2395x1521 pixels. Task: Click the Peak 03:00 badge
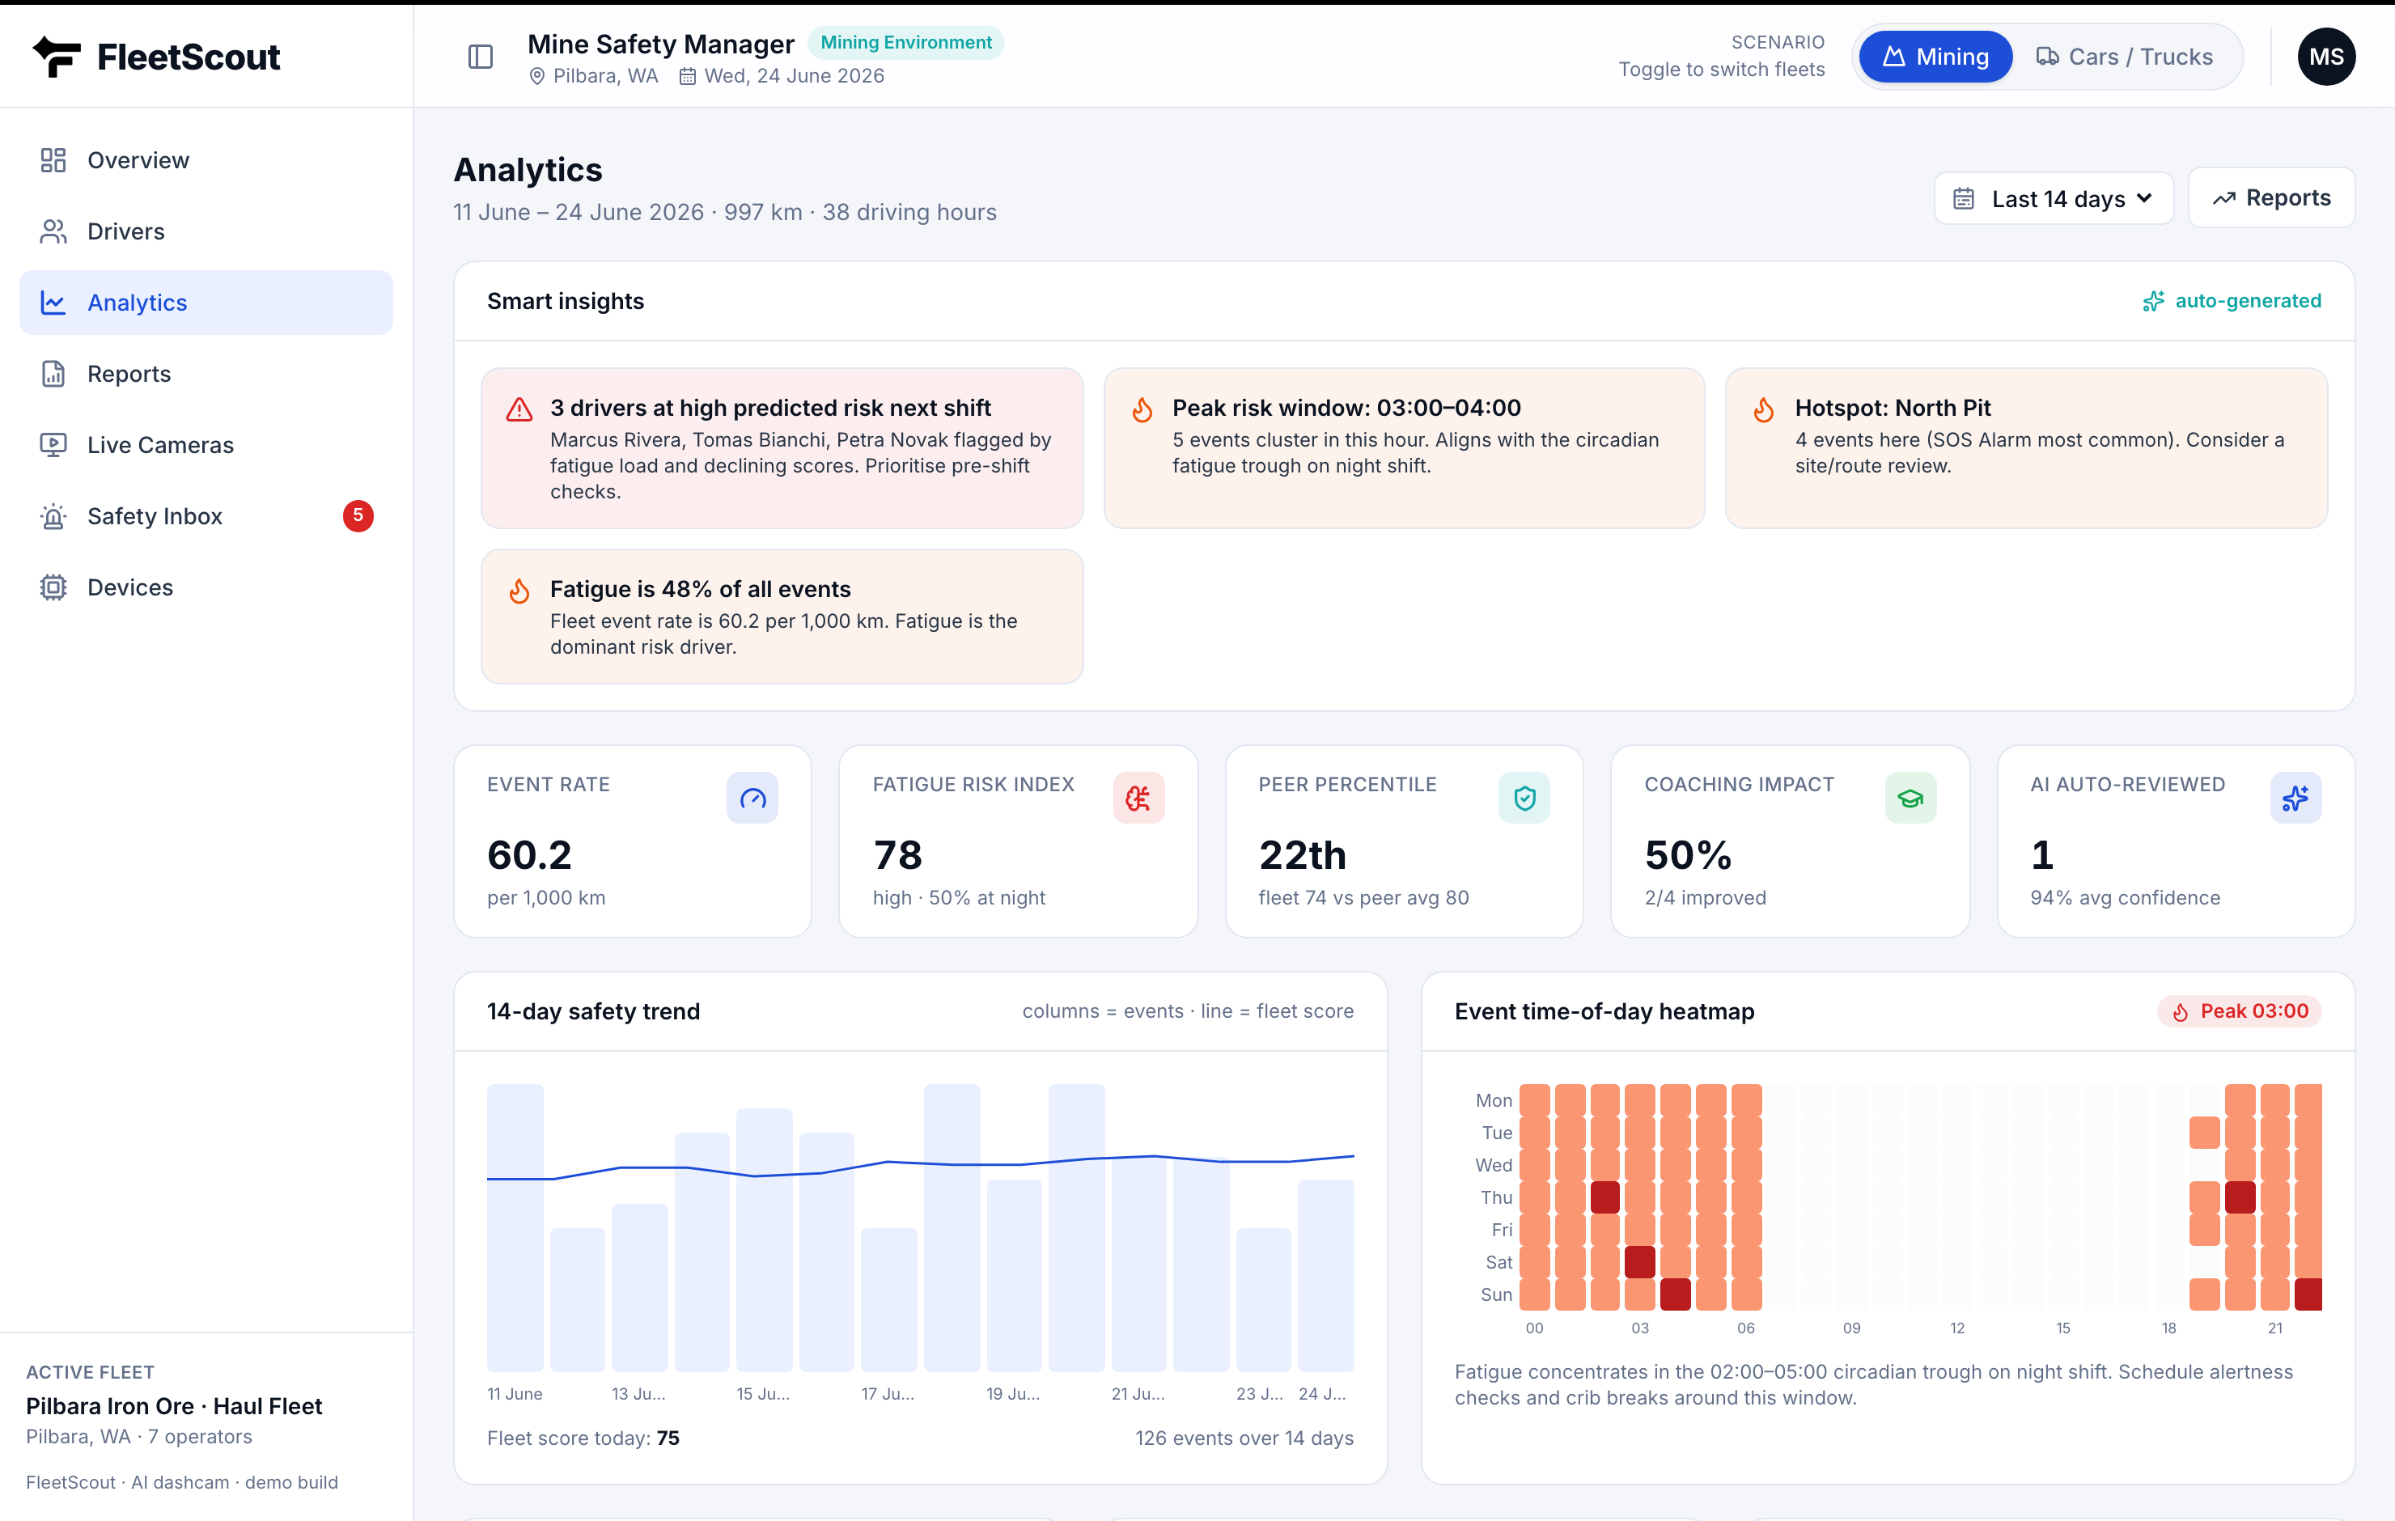pos(2239,1011)
